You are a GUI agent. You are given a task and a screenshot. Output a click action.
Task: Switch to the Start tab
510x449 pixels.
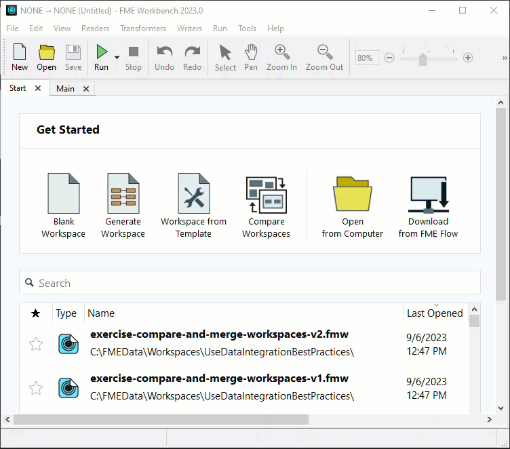[18, 88]
